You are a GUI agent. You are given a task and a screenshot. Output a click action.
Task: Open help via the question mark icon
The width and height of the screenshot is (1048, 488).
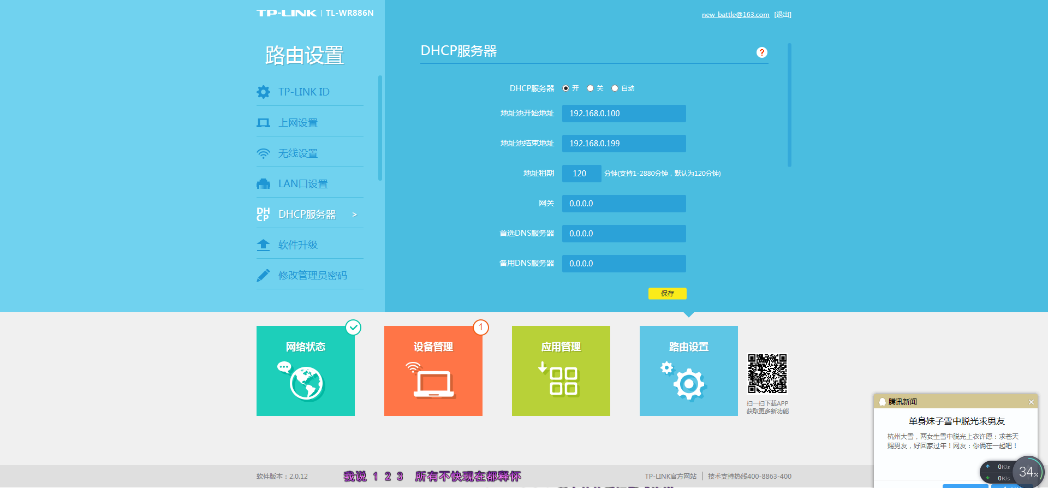tap(762, 52)
